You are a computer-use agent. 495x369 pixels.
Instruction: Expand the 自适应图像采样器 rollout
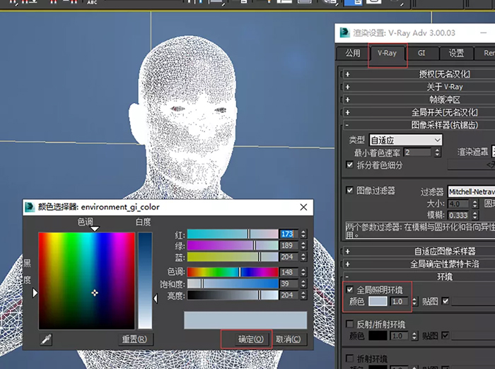click(x=420, y=251)
